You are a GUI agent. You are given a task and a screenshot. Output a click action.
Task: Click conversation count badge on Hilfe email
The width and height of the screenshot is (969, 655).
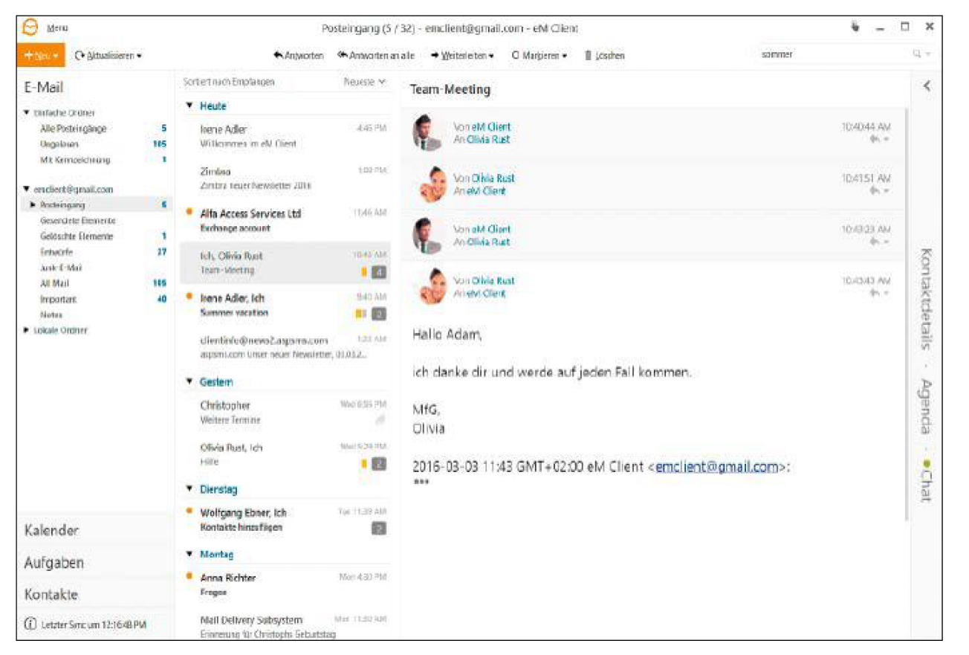coord(379,465)
